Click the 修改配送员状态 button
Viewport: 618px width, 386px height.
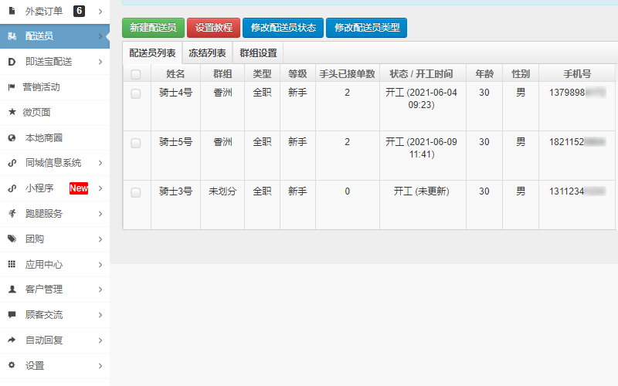tap(284, 28)
